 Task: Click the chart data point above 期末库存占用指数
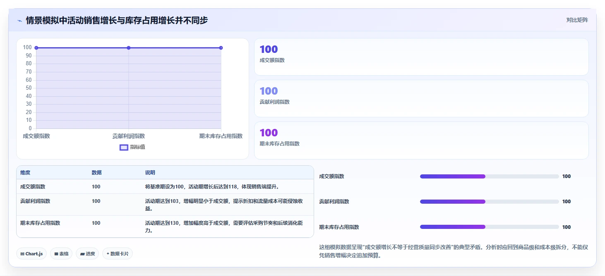tap(221, 48)
